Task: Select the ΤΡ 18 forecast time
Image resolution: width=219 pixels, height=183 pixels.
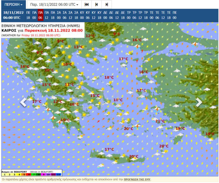Action: coord(146,15)
